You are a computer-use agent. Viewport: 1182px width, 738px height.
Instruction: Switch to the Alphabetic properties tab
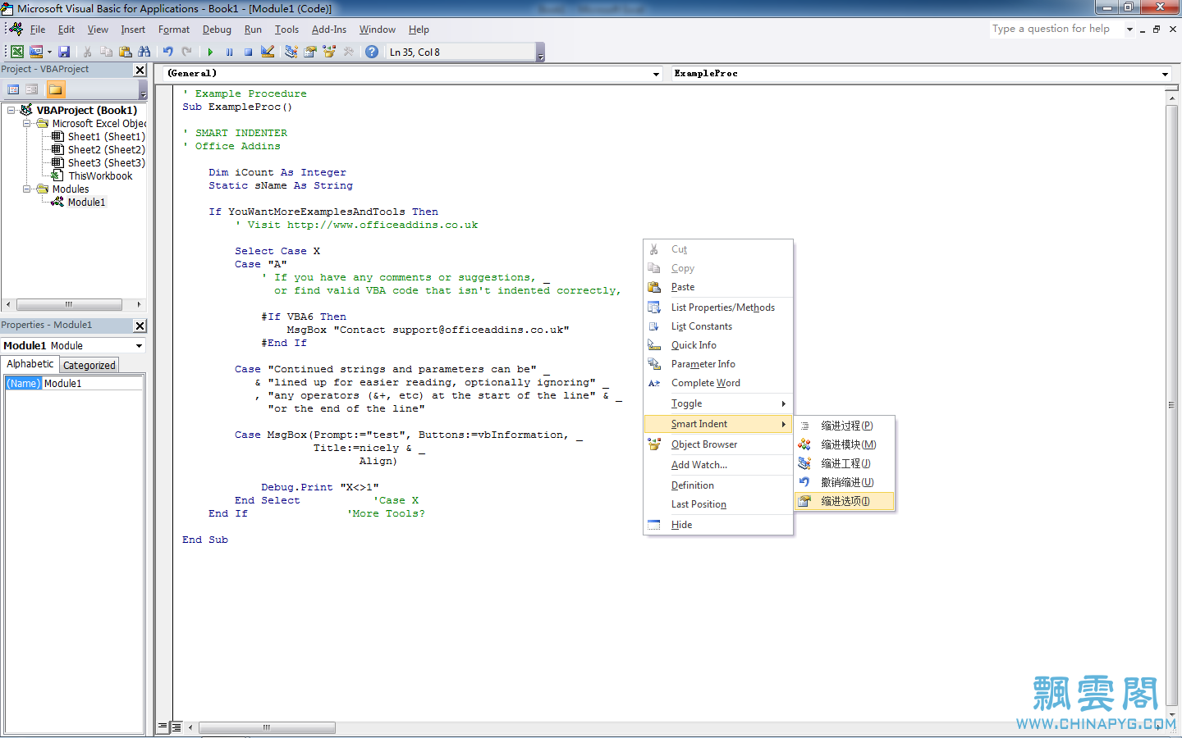(30, 364)
